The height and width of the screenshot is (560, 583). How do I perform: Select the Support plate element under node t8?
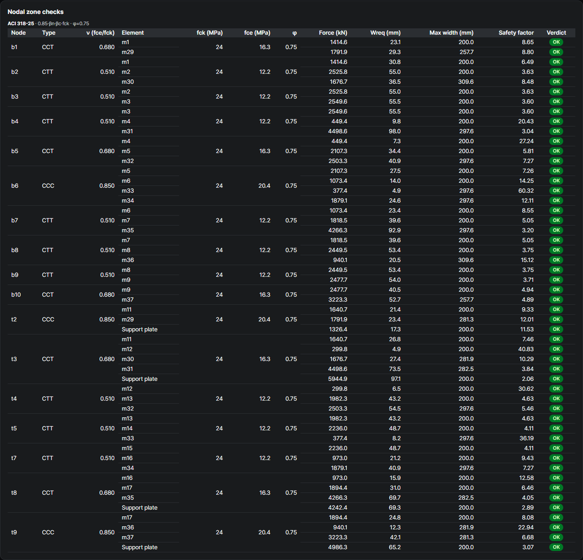click(x=139, y=507)
